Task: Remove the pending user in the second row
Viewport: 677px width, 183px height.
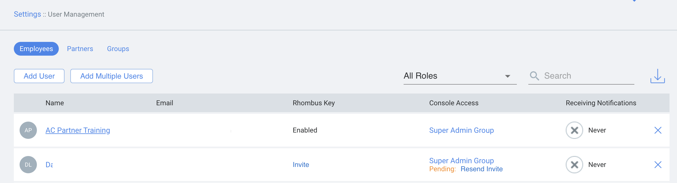Action: [658, 164]
